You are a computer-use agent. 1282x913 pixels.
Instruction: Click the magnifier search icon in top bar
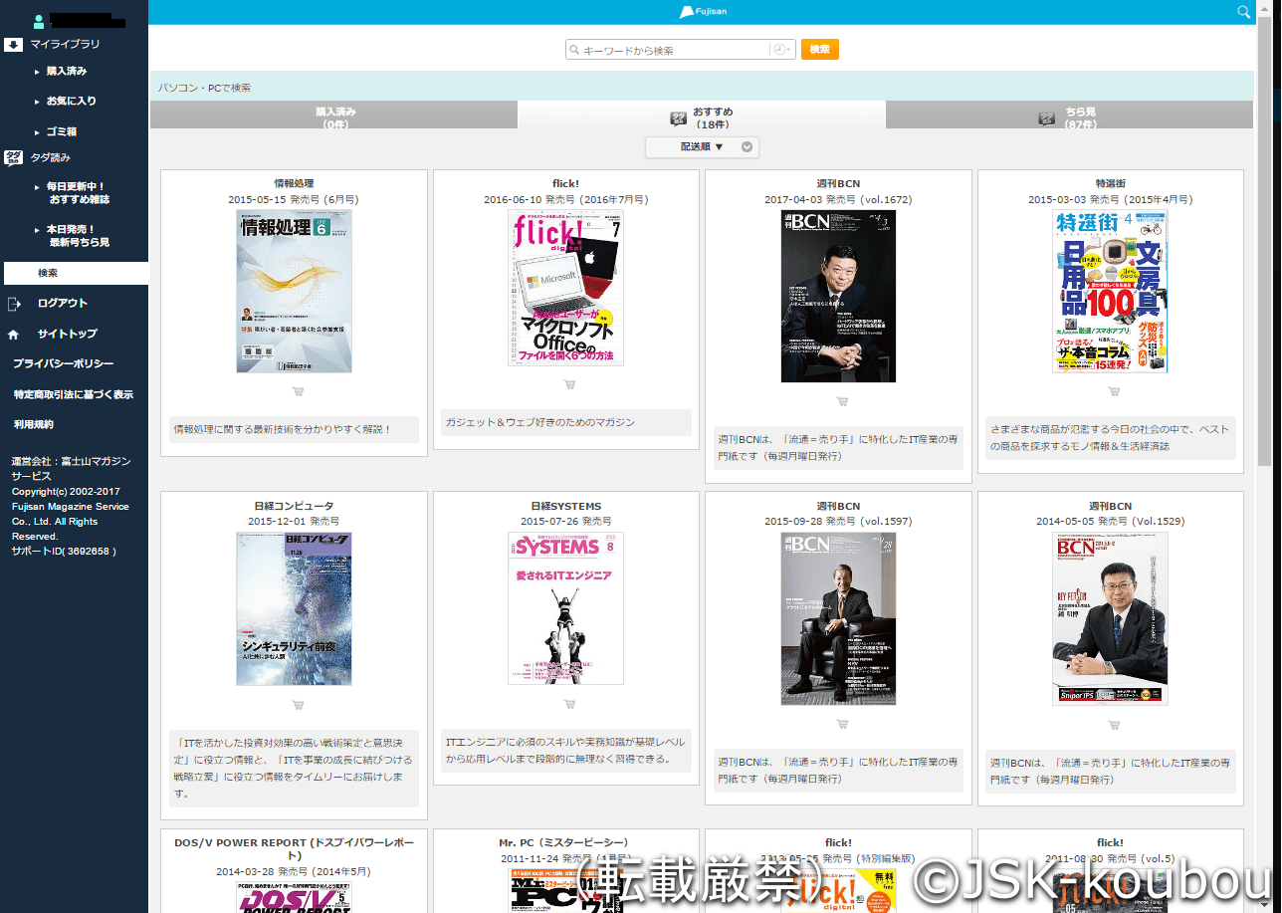coord(1242,12)
